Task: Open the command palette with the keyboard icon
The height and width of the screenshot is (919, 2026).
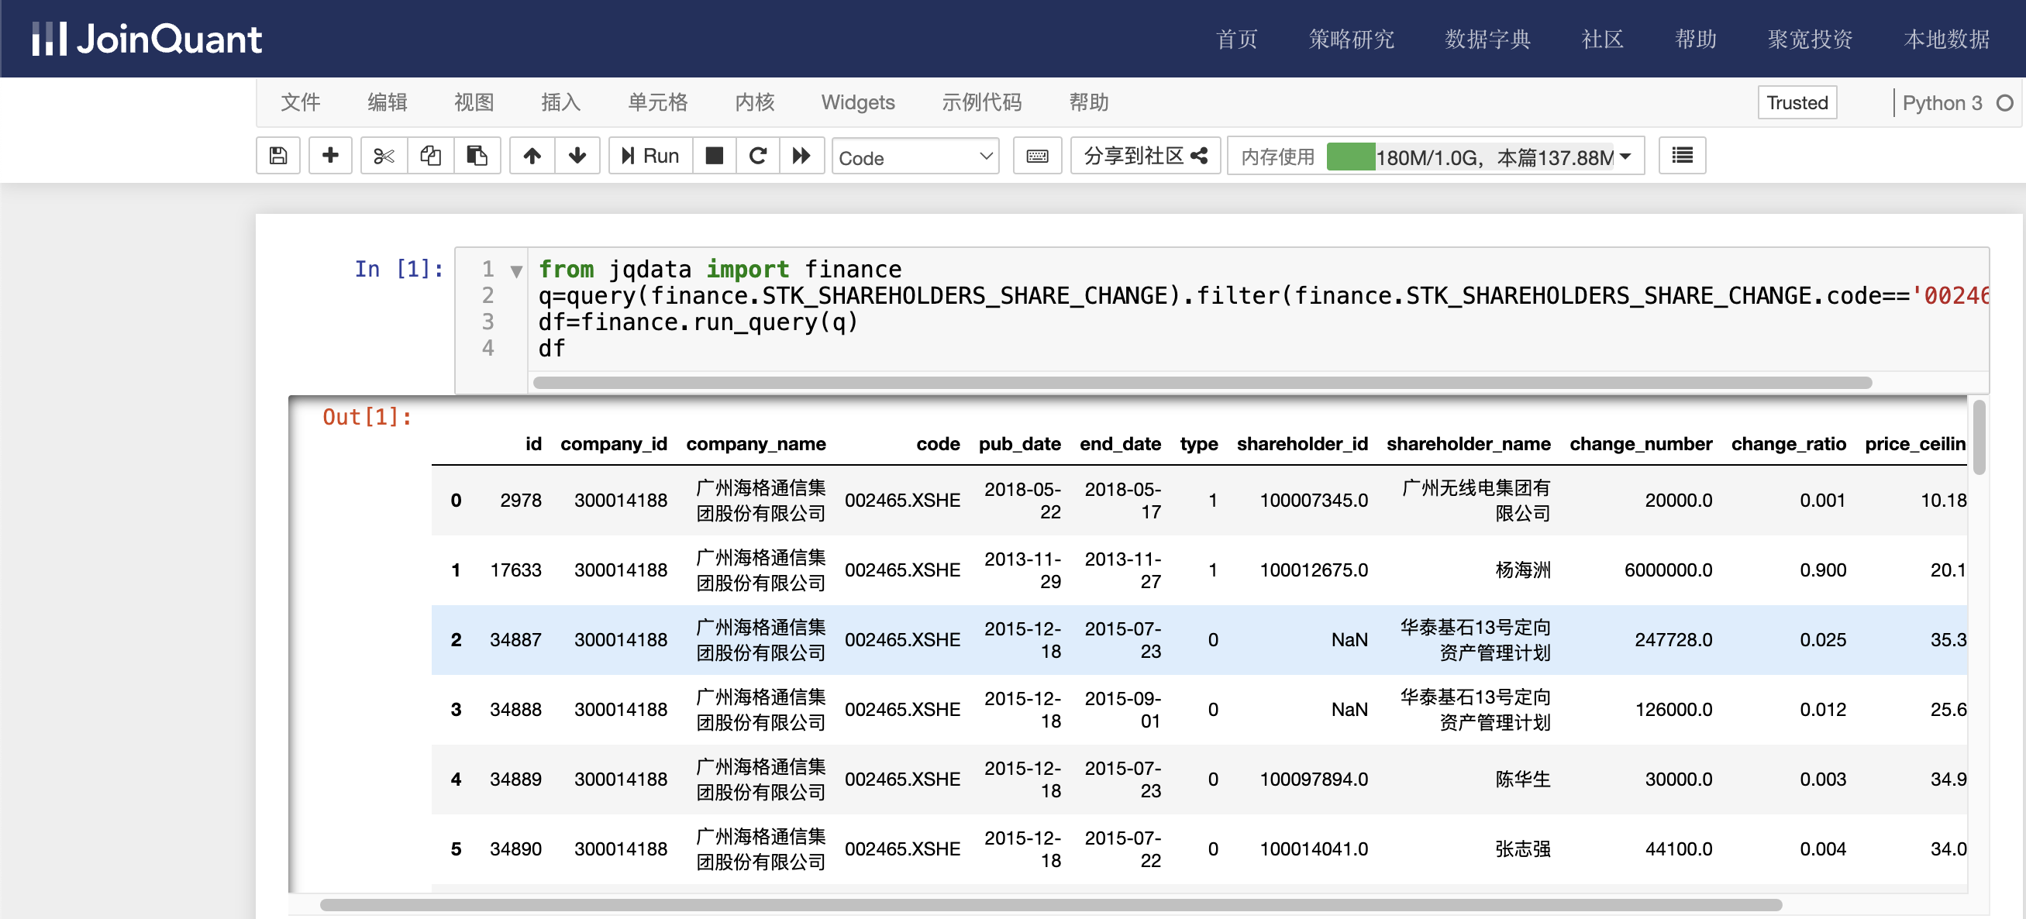Action: pos(1037,156)
